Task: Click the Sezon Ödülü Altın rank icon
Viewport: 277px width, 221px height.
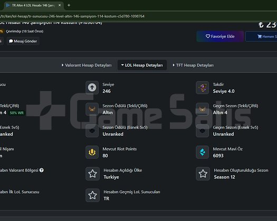Action: click(x=92, y=109)
